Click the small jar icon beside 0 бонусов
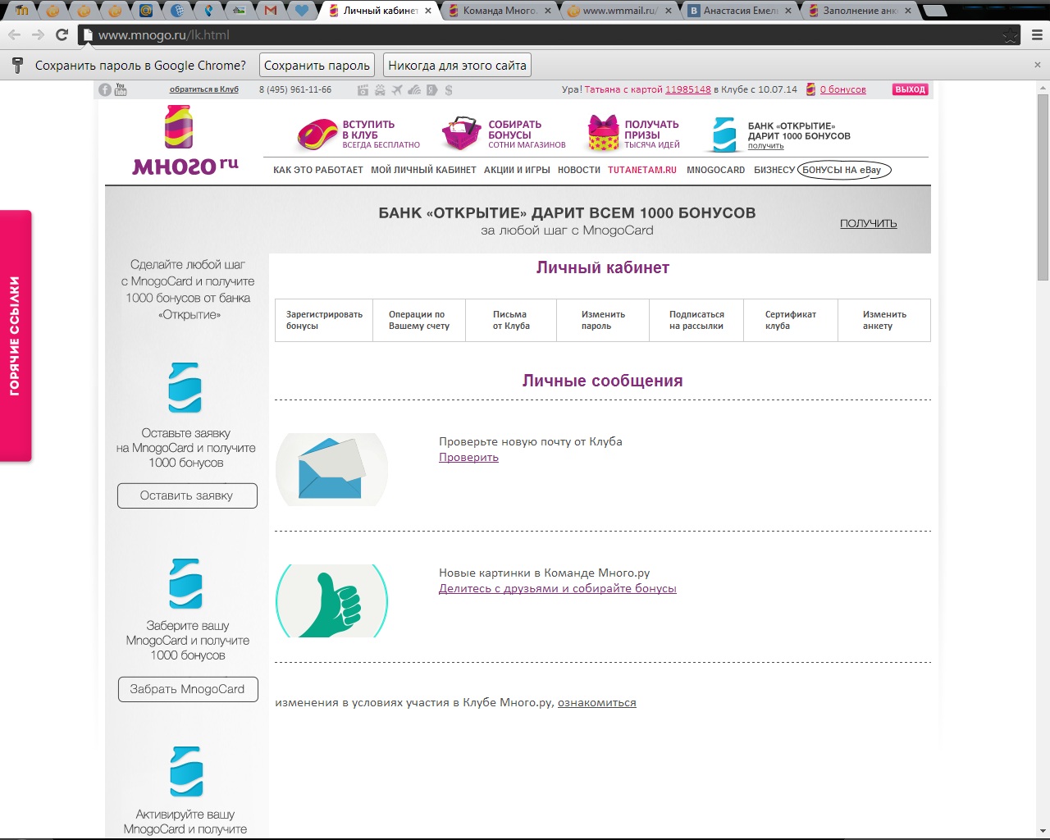 click(x=810, y=89)
